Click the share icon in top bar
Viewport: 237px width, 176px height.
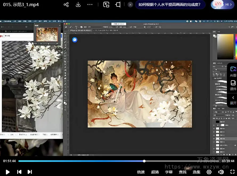(66, 5)
